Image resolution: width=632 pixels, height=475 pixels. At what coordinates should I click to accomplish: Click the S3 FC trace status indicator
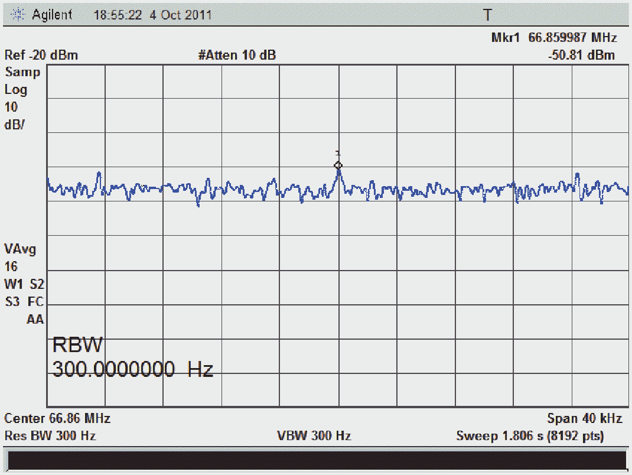click(x=24, y=302)
